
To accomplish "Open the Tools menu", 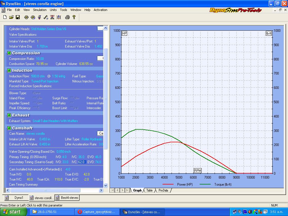I will click(x=64, y=10).
